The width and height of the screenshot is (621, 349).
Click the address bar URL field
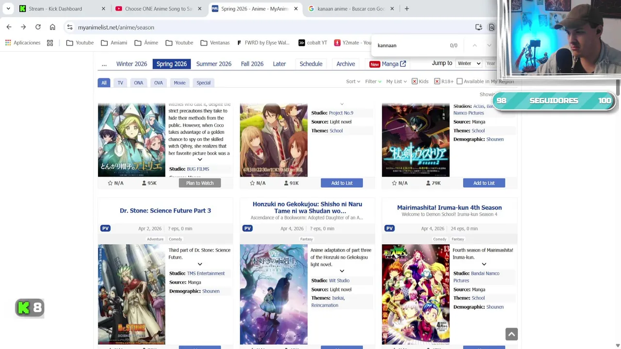click(x=272, y=27)
